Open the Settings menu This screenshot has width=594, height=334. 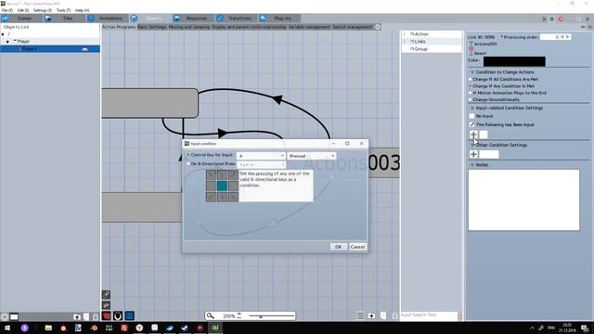tap(43, 10)
